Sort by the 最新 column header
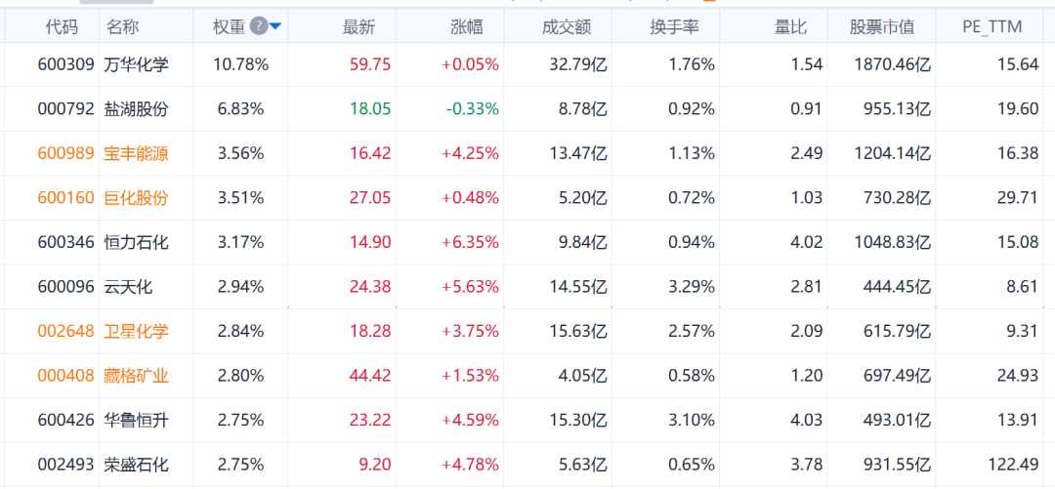 (359, 26)
